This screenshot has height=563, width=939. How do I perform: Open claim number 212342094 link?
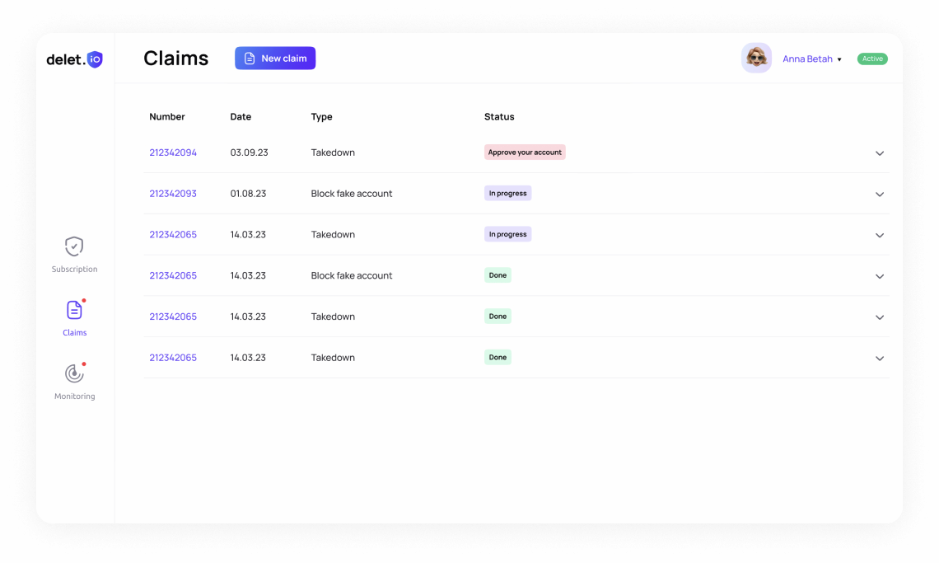(173, 152)
